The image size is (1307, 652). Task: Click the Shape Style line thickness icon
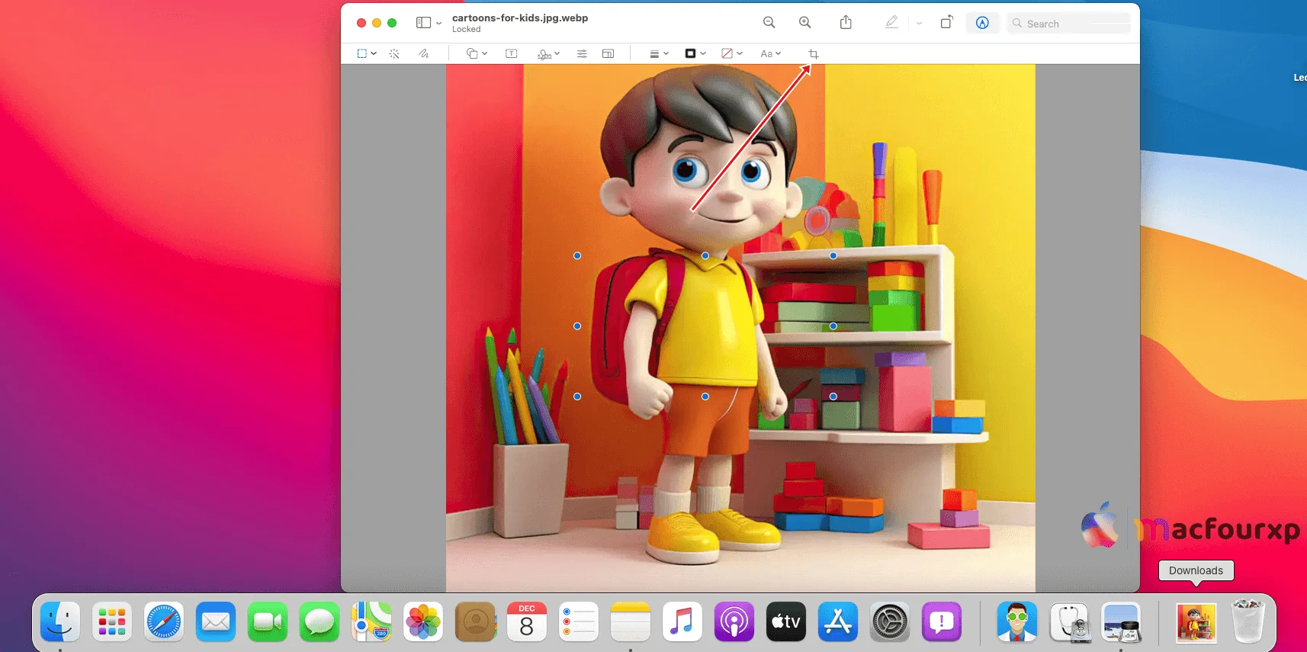point(654,53)
